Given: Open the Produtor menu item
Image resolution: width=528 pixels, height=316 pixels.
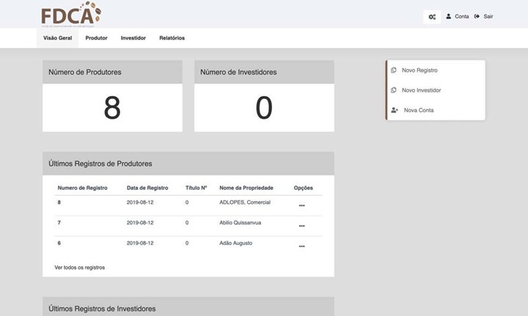Looking at the screenshot, I should point(96,38).
